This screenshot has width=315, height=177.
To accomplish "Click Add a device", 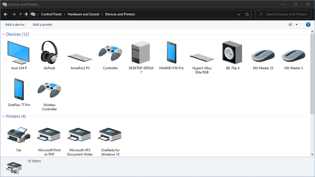I will (15, 24).
